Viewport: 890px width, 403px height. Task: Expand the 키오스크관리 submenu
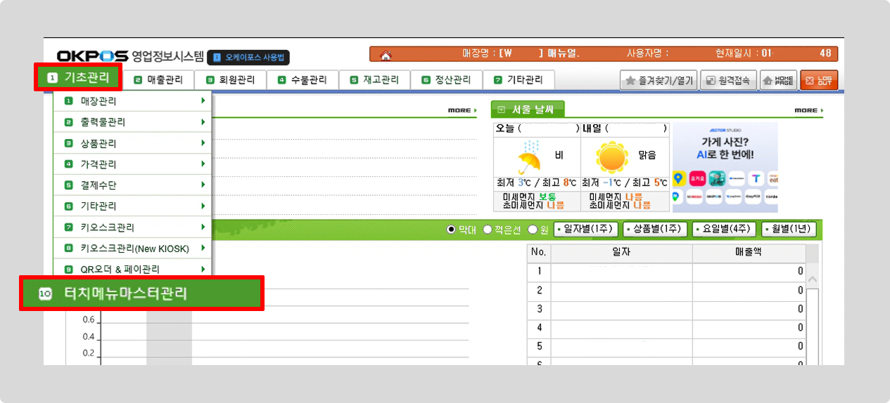[x=132, y=227]
